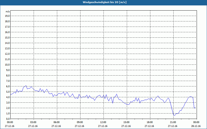The image size is (207, 129).
Task: Select the 0,0 y-axis label
Action: pyautogui.click(x=8, y=119)
